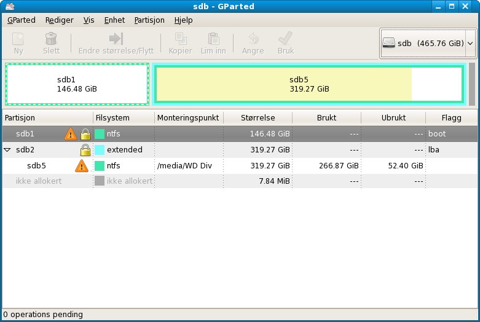Collapse the sdb2 extended partition tree

(x=7, y=150)
